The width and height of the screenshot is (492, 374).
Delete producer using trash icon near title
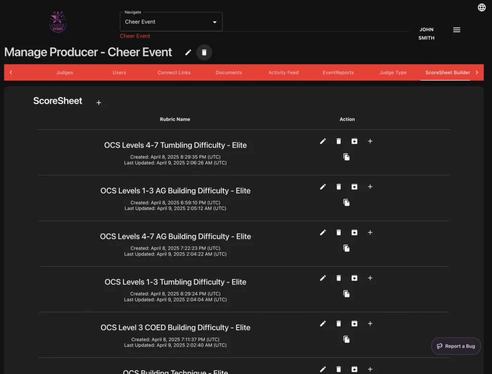pos(204,52)
